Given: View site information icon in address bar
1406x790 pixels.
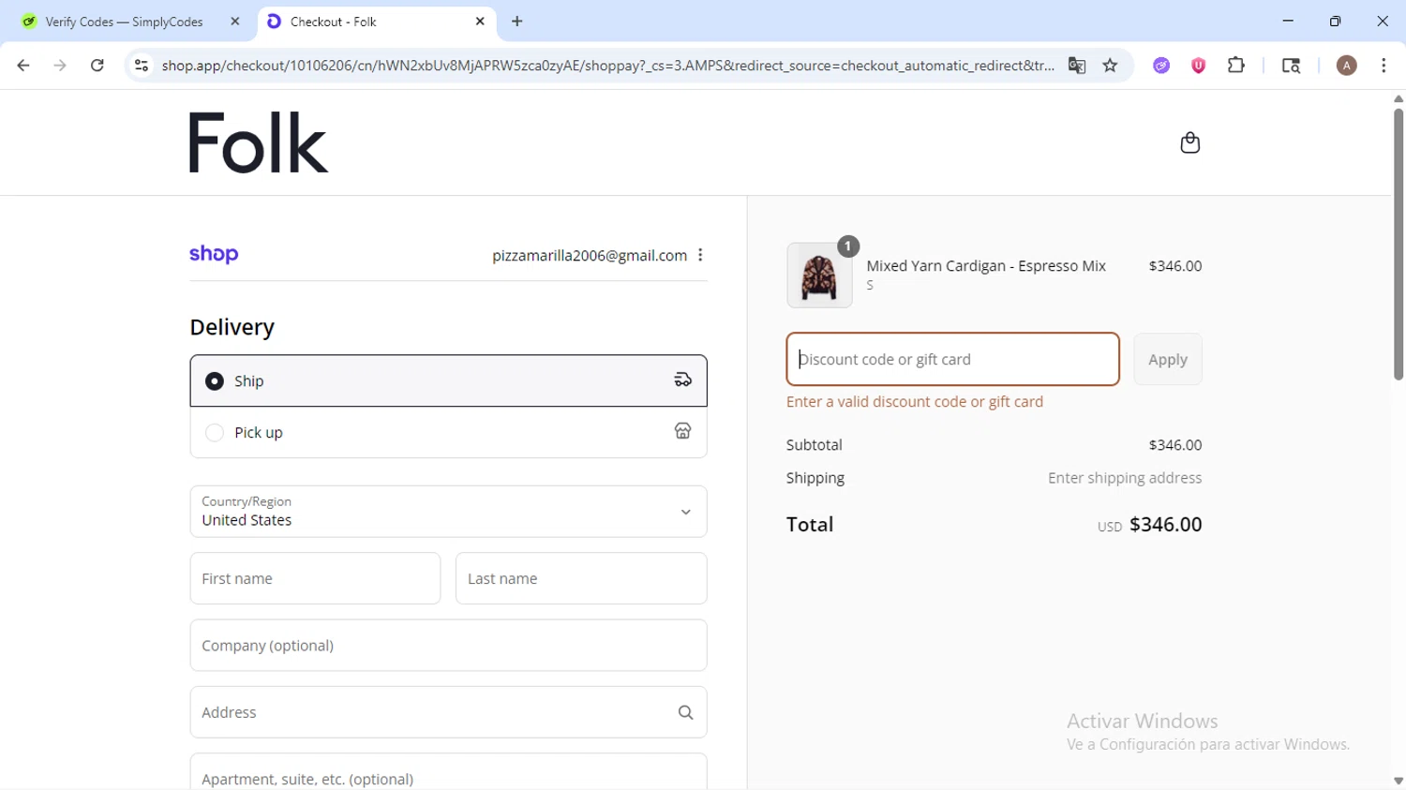Looking at the screenshot, I should pos(142,66).
